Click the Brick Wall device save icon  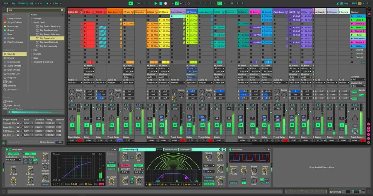pyautogui.click(x=115, y=150)
